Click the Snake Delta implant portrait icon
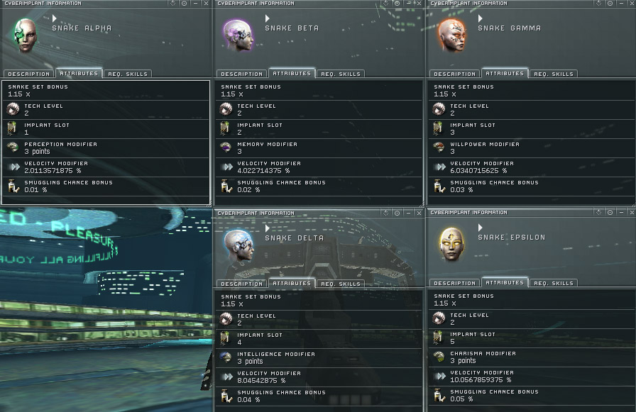This screenshot has width=636, height=412. point(238,245)
